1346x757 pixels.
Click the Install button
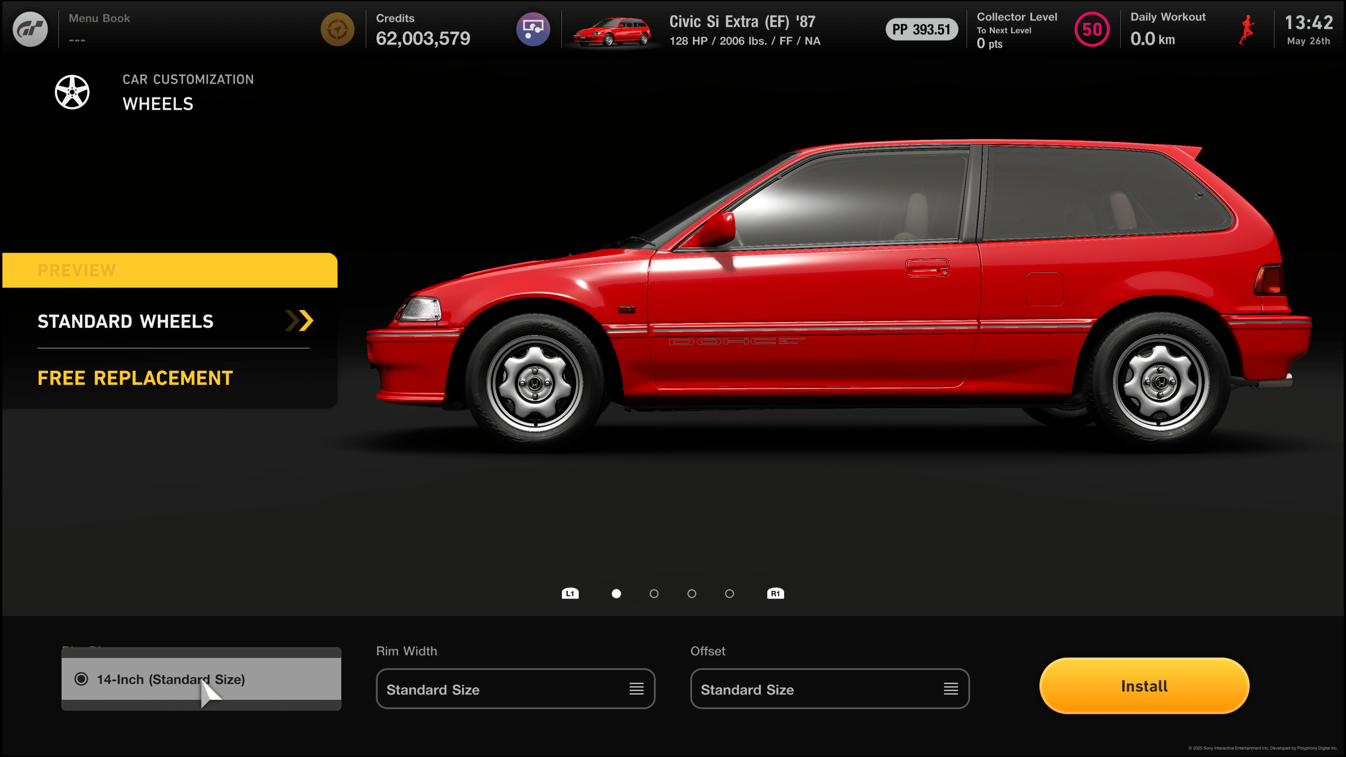[1144, 686]
